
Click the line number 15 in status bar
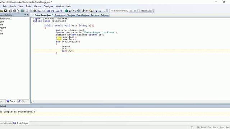click(x=192, y=128)
